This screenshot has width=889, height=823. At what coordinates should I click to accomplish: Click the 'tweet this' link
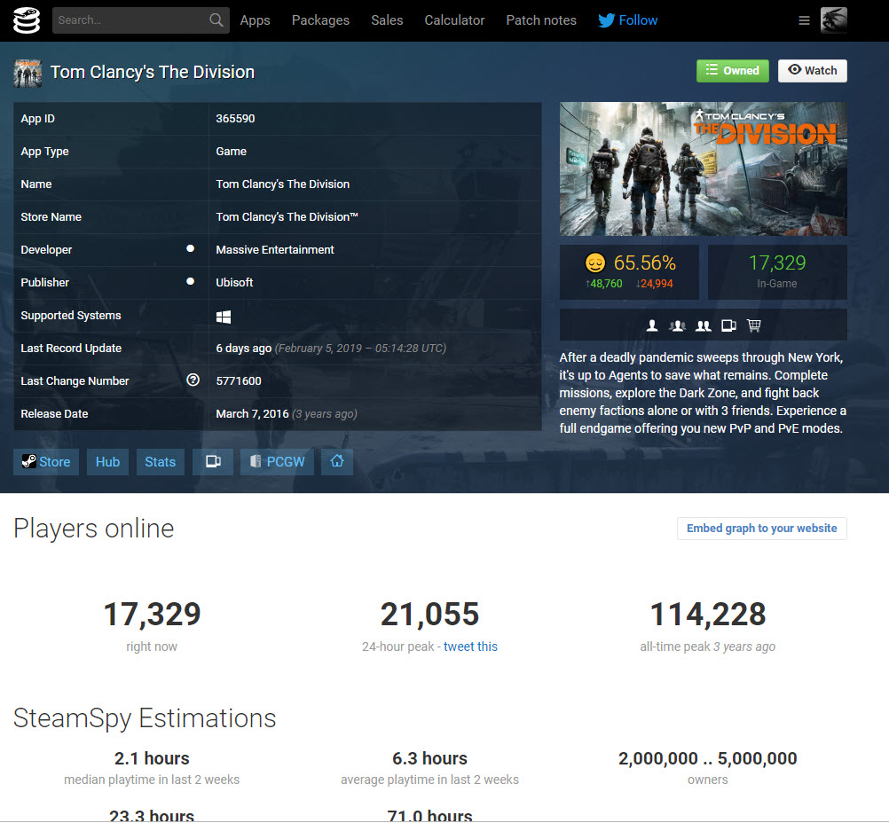pos(470,647)
